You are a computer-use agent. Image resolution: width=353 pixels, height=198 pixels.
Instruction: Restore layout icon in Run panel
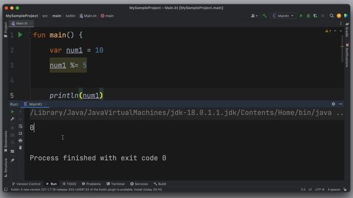[12, 151]
